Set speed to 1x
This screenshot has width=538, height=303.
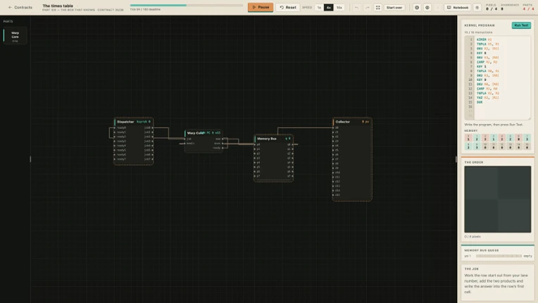pyautogui.click(x=319, y=8)
